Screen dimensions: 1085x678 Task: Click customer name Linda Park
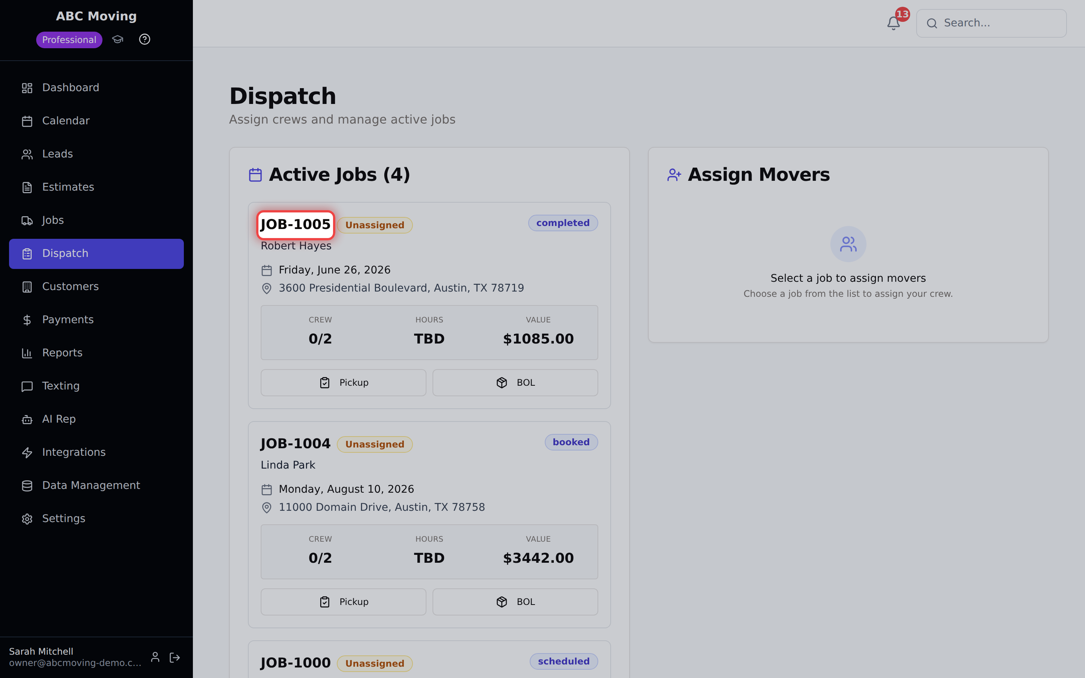coord(288,465)
